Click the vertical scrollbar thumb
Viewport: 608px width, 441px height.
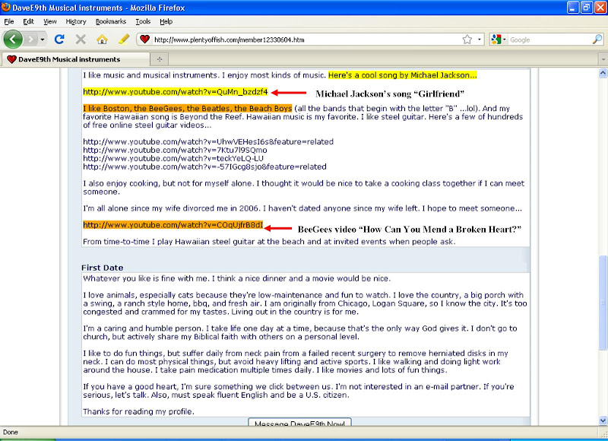pyautogui.click(x=603, y=302)
